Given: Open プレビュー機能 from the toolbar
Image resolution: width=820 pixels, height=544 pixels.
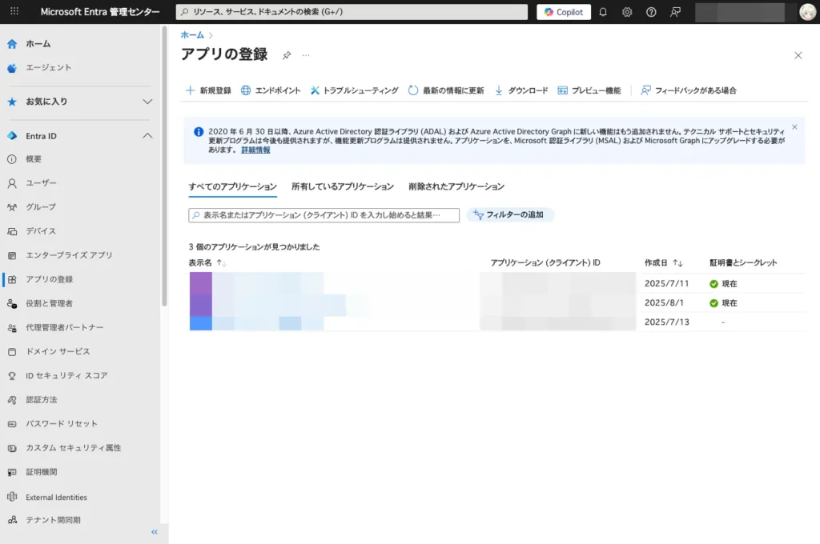Looking at the screenshot, I should pos(589,90).
